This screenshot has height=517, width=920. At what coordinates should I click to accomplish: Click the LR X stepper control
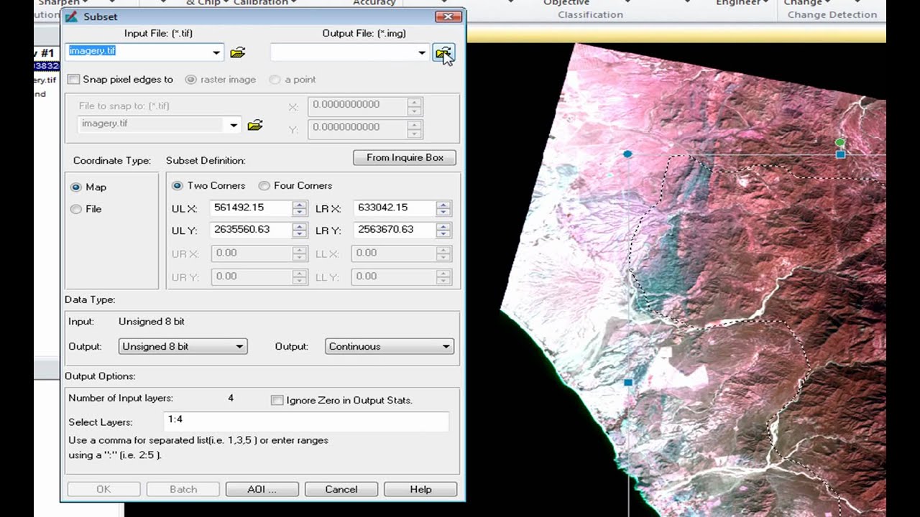click(x=443, y=208)
